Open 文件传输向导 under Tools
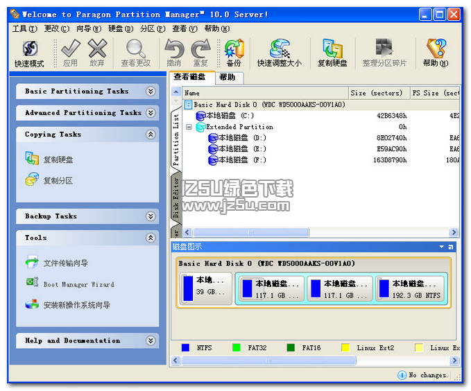The width and height of the screenshot is (471, 391). pyautogui.click(x=32, y=261)
